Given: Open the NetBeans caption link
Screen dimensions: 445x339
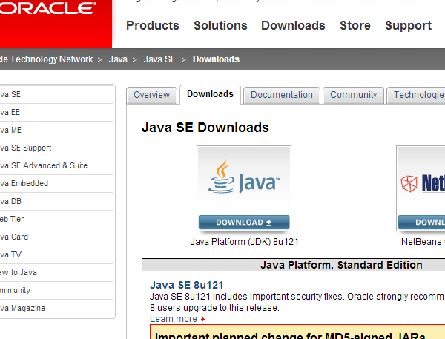Looking at the screenshot, I should tap(423, 242).
